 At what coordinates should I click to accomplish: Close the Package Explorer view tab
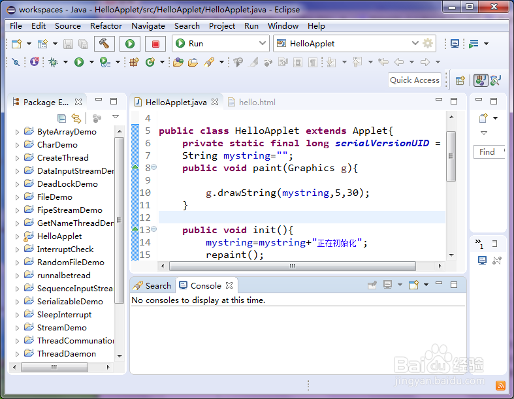pos(78,102)
